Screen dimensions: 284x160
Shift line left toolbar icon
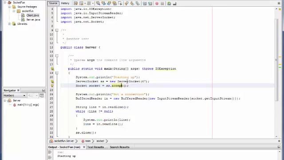(x=144, y=3)
